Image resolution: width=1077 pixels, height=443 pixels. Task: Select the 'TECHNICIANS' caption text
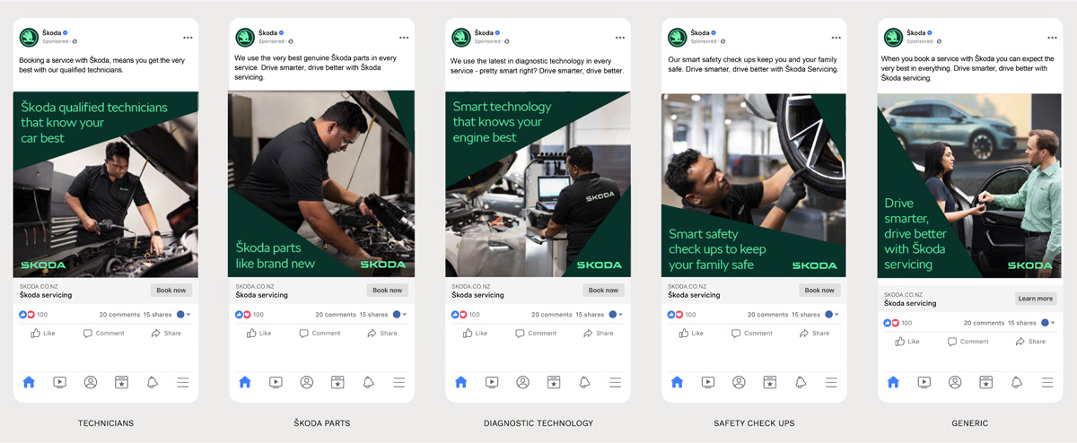coord(106,423)
